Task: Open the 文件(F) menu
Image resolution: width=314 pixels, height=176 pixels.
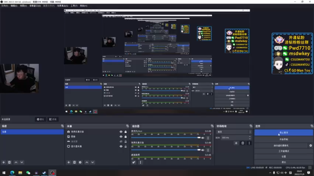Action: click(x=5, y=6)
